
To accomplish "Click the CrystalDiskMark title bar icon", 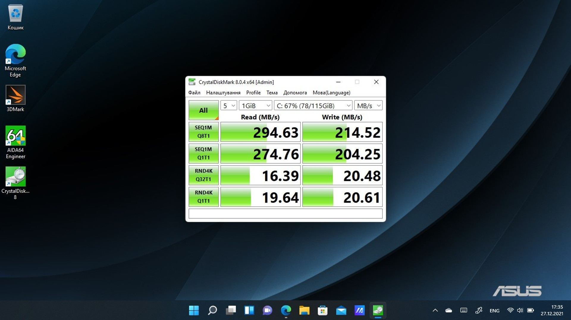I will [x=192, y=82].
